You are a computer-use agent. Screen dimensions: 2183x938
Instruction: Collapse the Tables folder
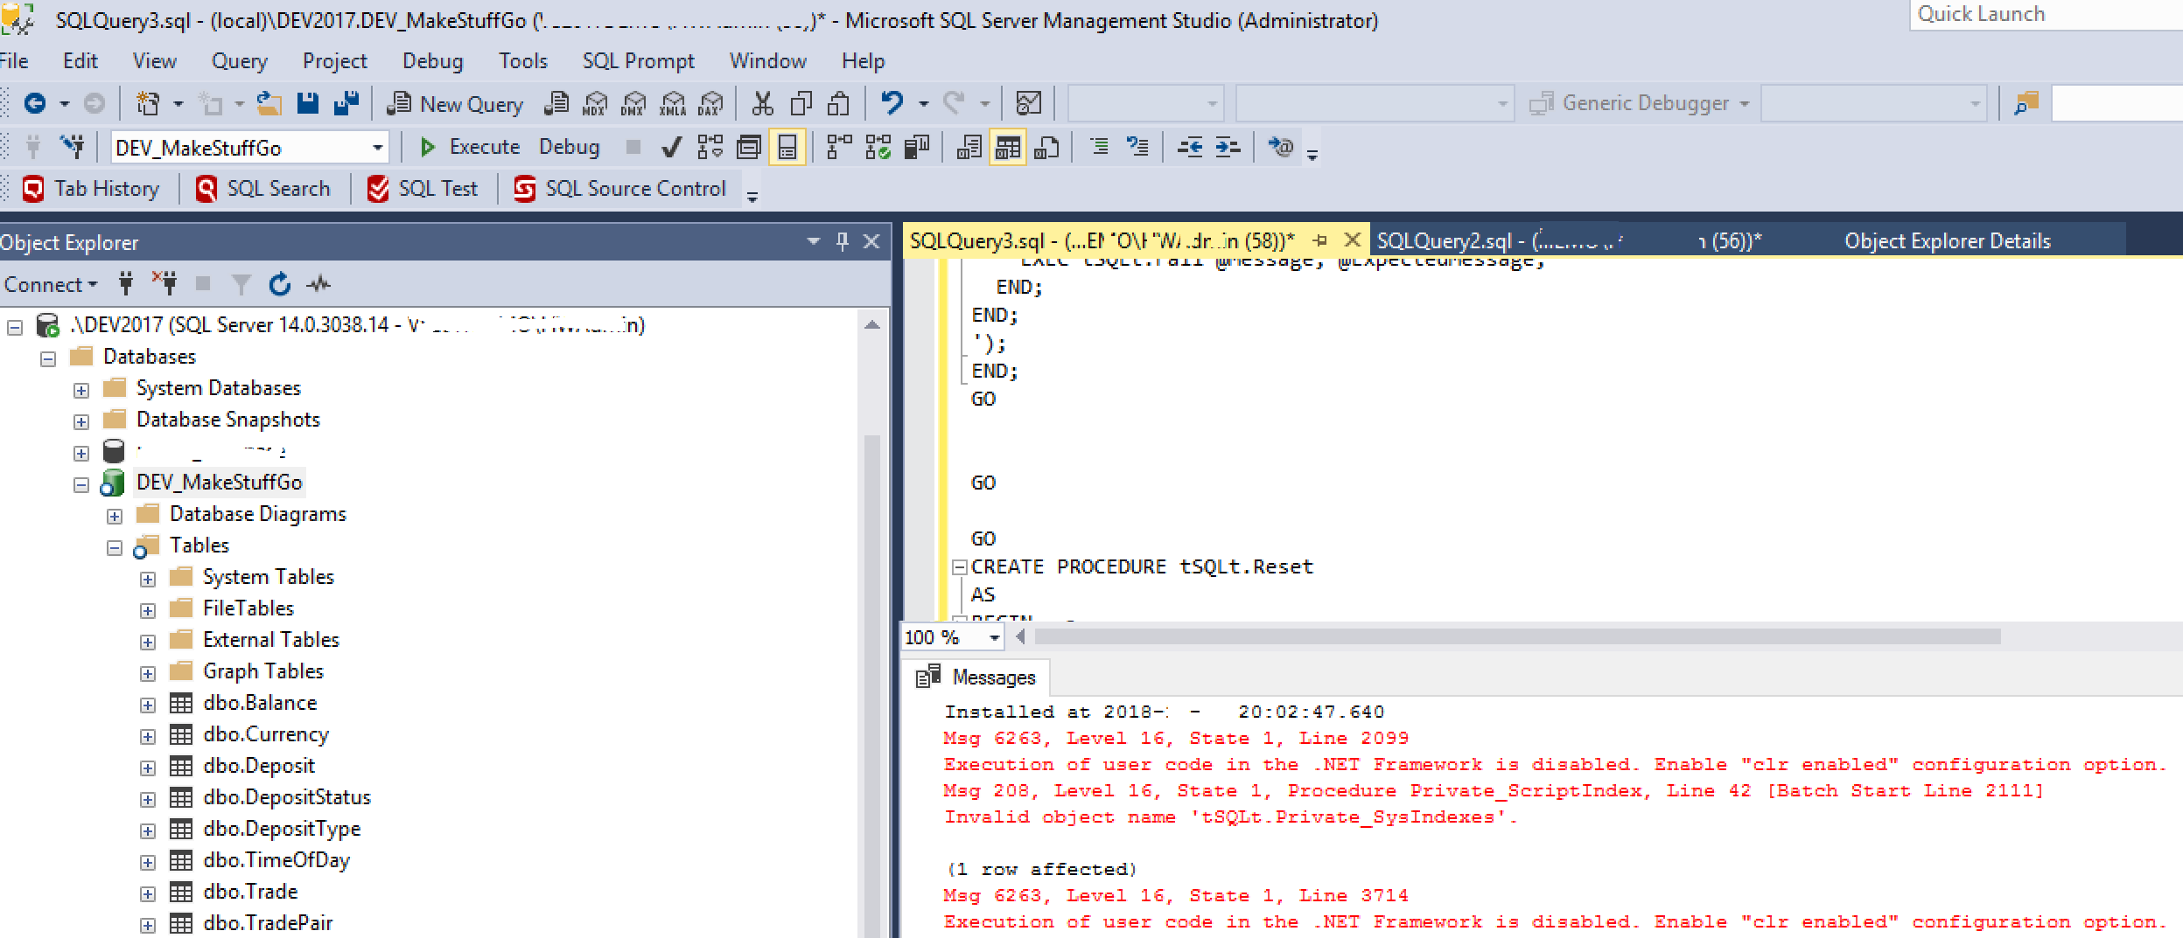[115, 547]
